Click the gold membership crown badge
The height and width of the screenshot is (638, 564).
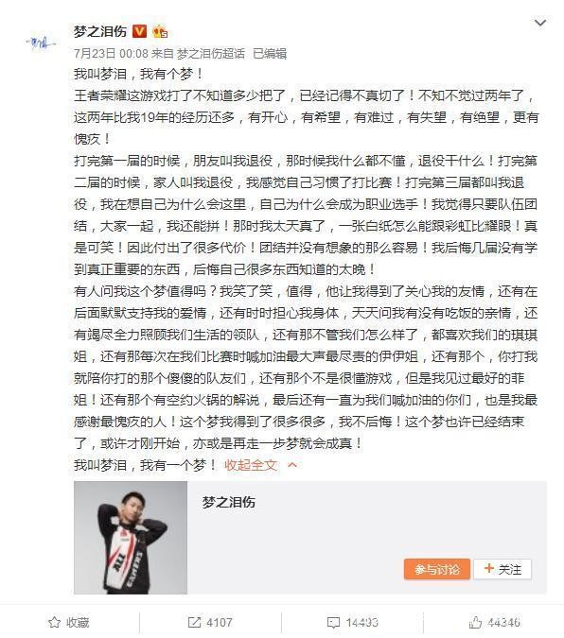coord(159,31)
